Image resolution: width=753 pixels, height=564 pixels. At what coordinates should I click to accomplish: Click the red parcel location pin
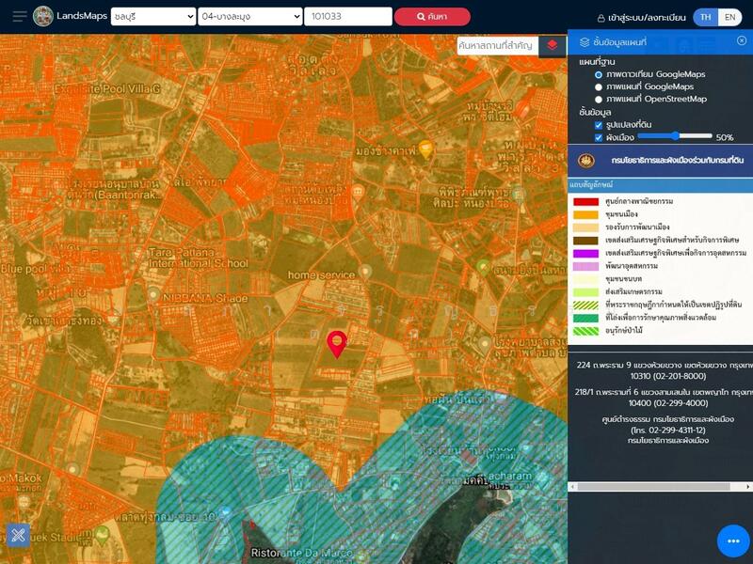tap(336, 343)
